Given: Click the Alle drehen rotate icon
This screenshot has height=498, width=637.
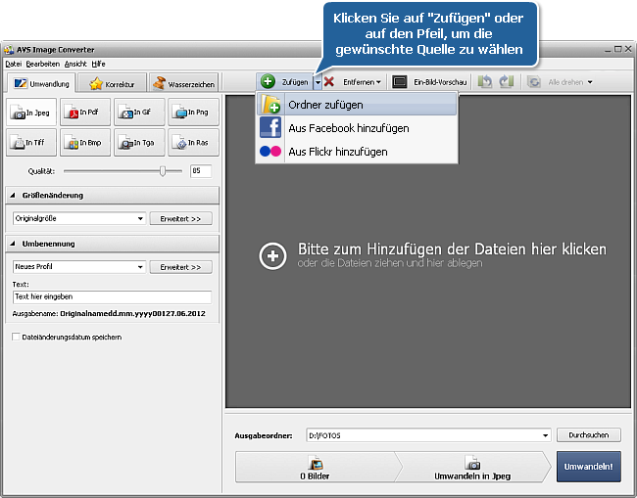Looking at the screenshot, I should coord(533,82).
